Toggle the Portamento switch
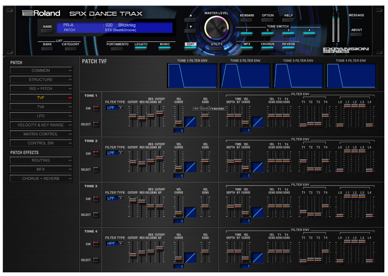The image size is (388, 276). [117, 49]
